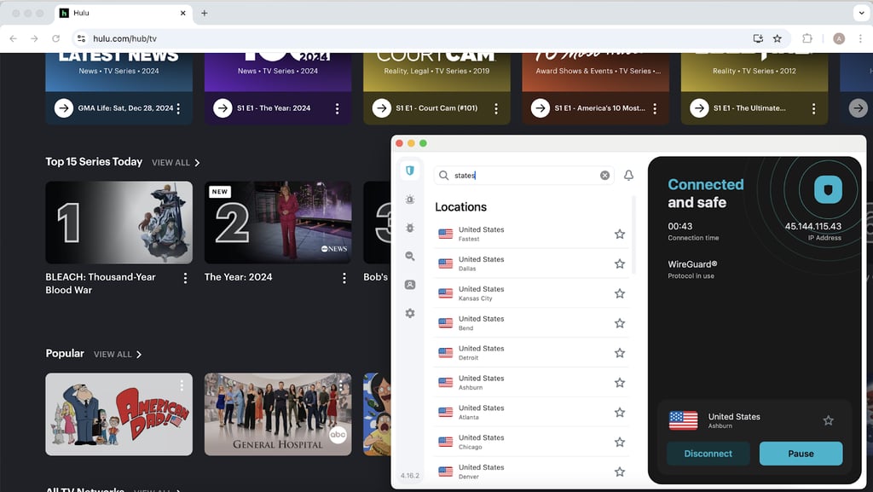This screenshot has width=873, height=492.
Task: Favorite the United States Kansas City location
Action: [x=620, y=293]
